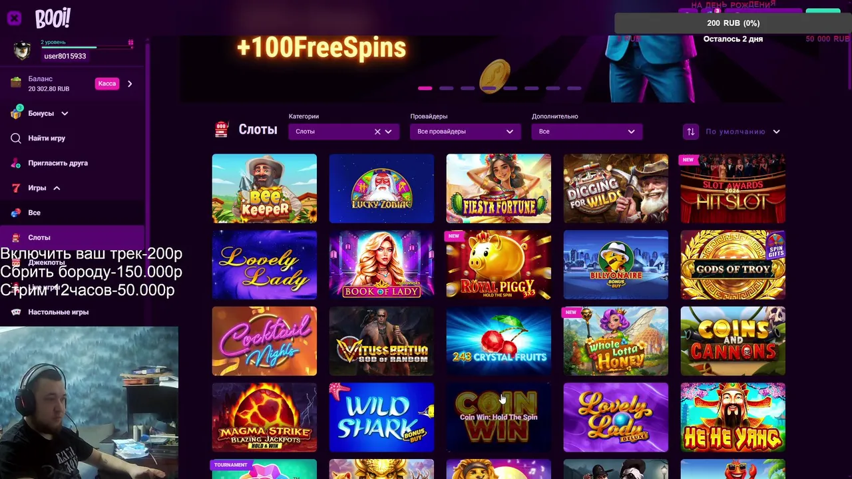Open the Additional filter dropdown

click(x=586, y=132)
